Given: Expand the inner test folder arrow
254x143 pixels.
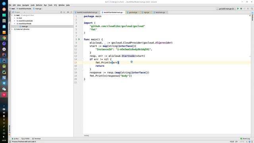Looking at the screenshot, I should [15, 18].
